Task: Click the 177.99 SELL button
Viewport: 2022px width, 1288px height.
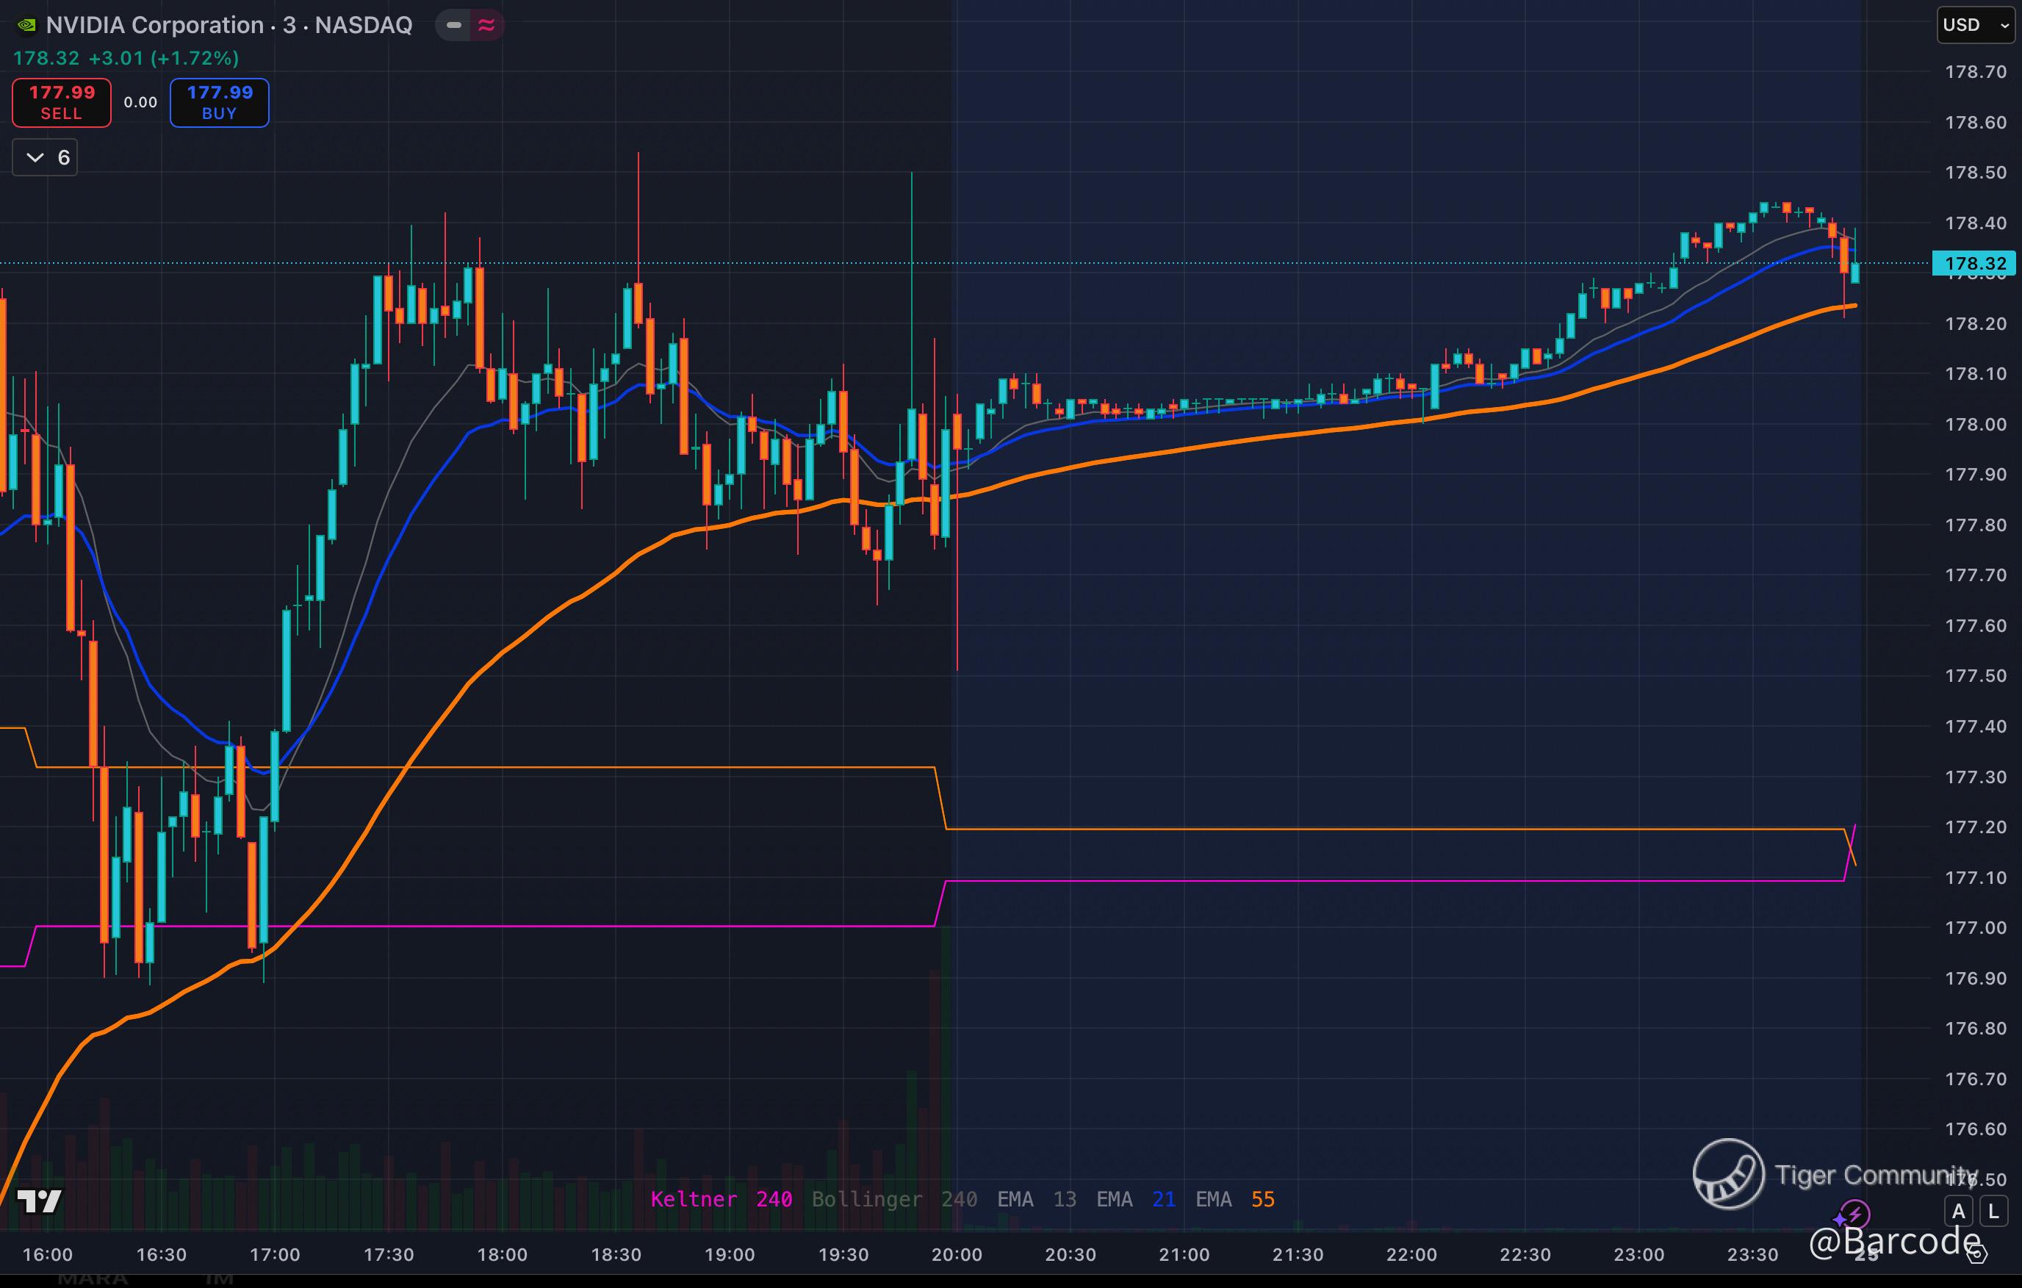Action: (61, 102)
